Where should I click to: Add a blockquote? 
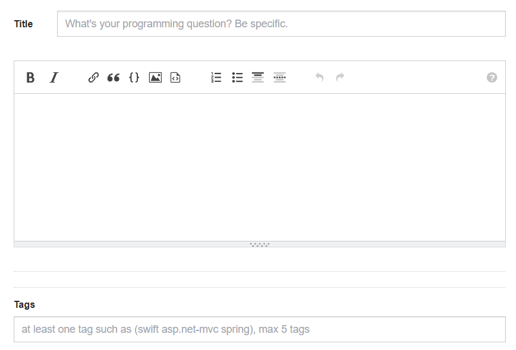114,78
